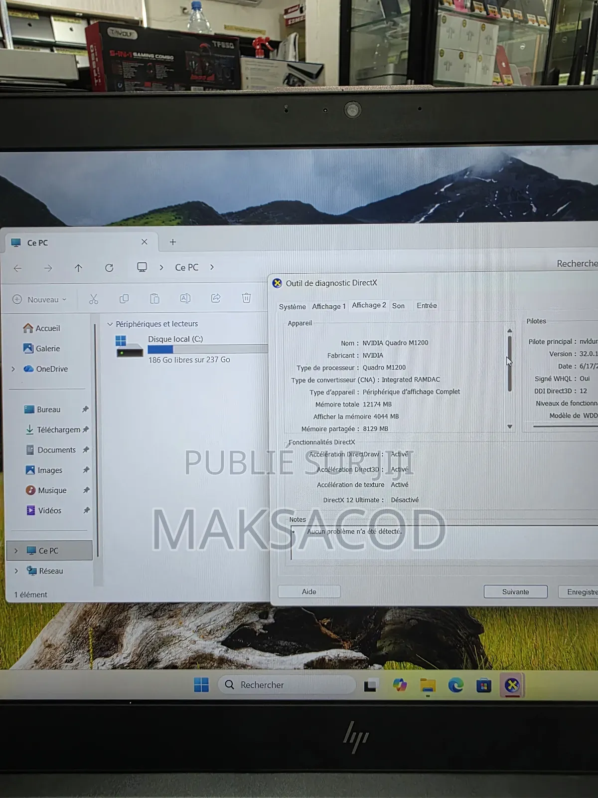Expand the OneDrive tree node

click(x=13, y=369)
